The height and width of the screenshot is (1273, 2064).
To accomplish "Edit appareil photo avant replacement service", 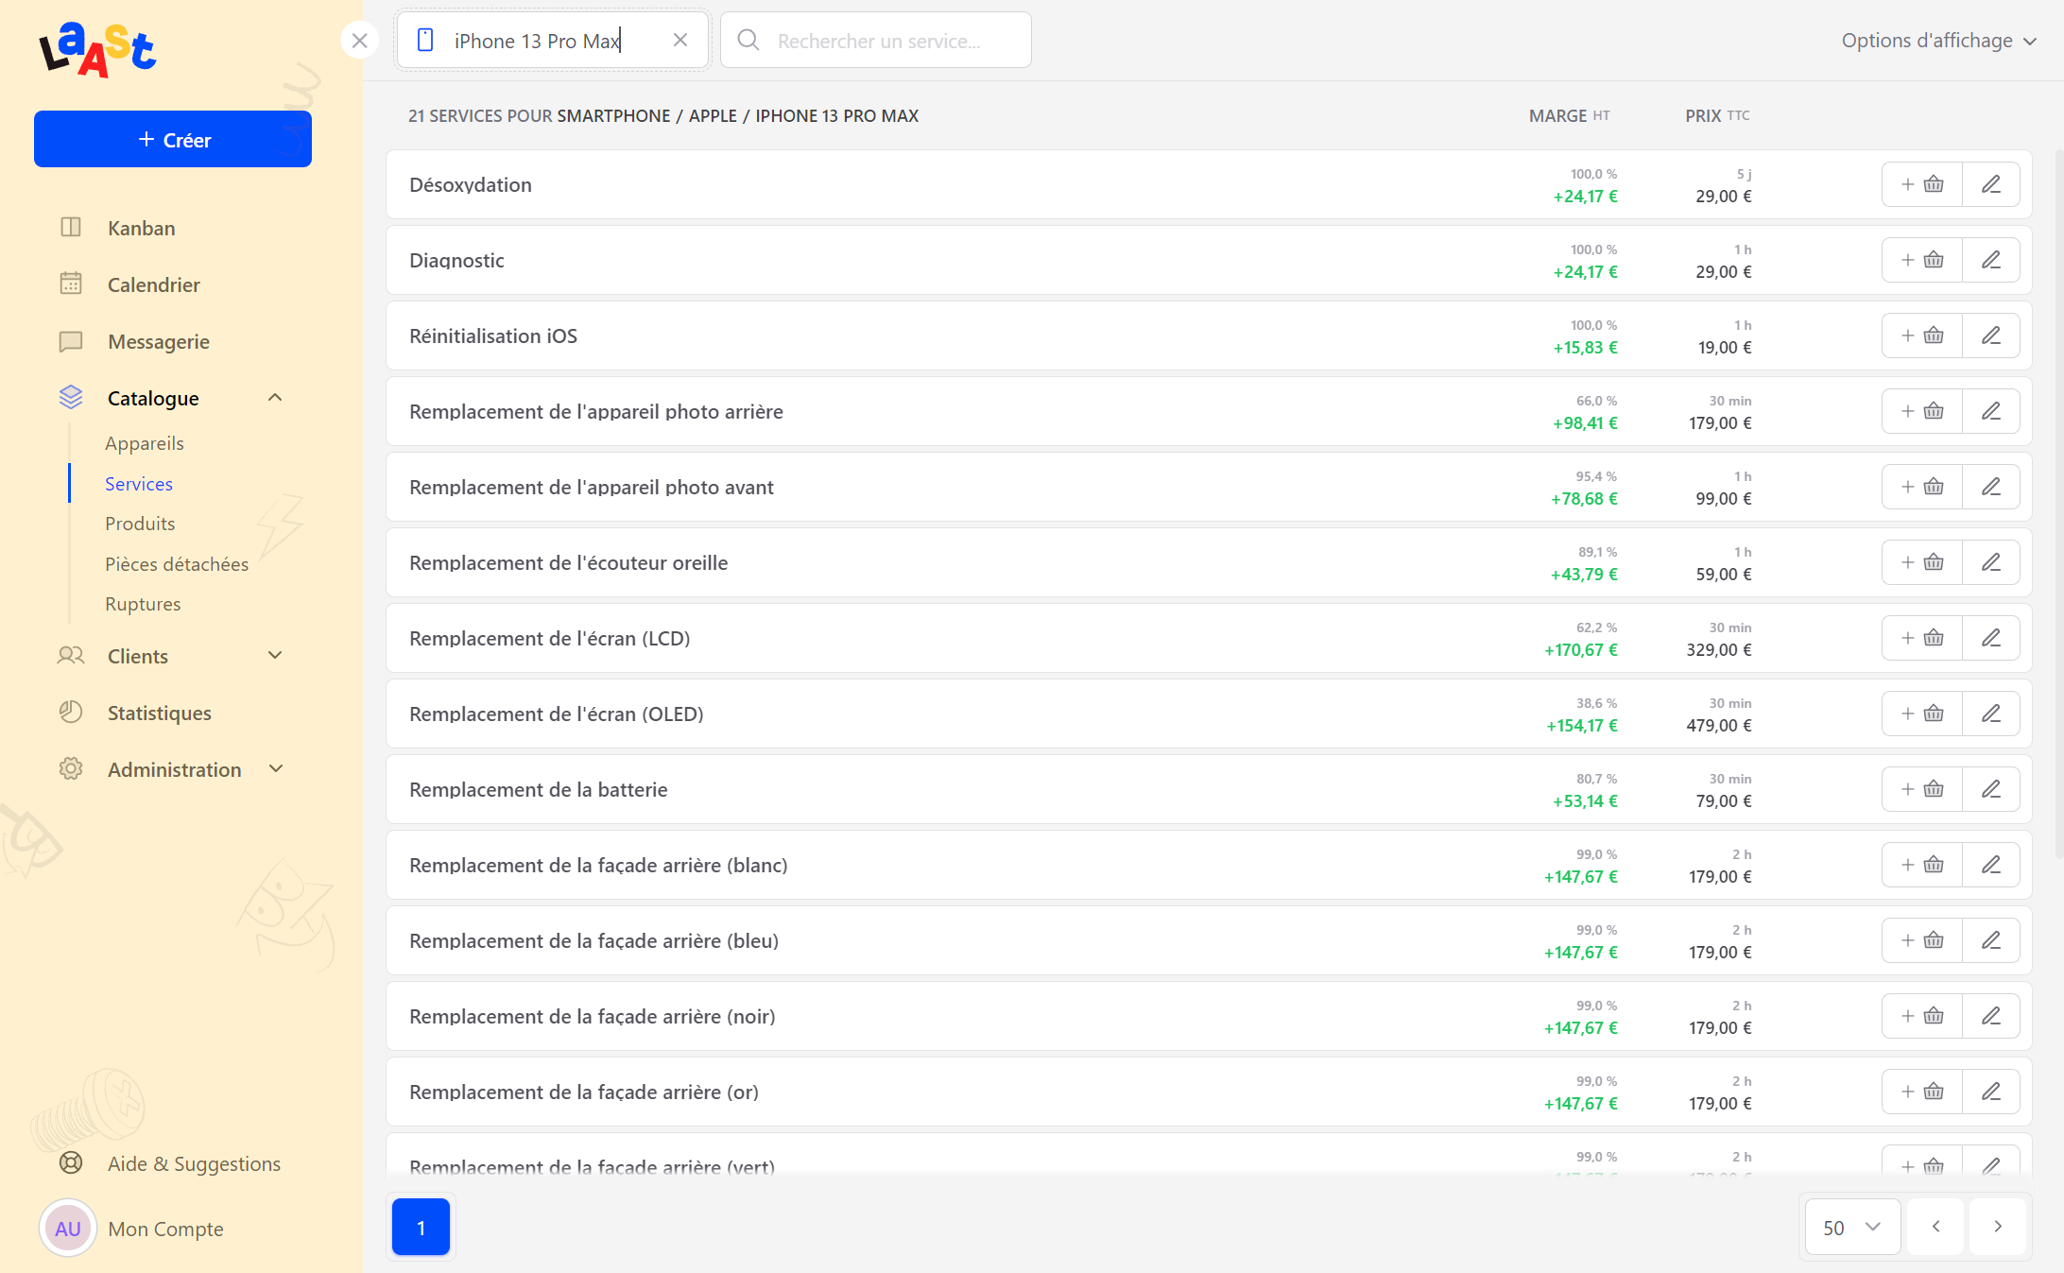I will pyautogui.click(x=1991, y=487).
